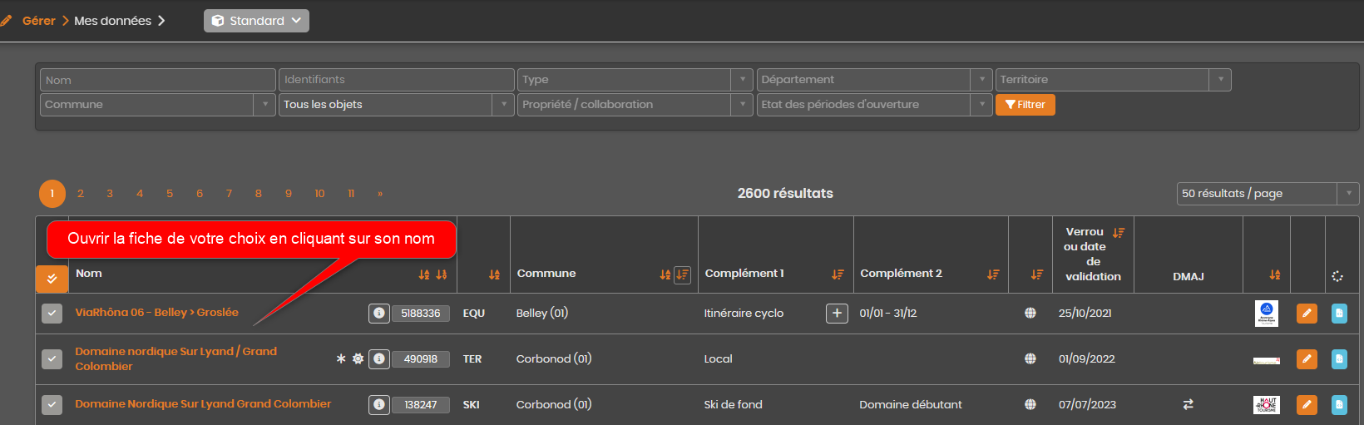Uncheck the ViaRhôna 06 row checkbox
The image size is (1364, 425).
(52, 314)
